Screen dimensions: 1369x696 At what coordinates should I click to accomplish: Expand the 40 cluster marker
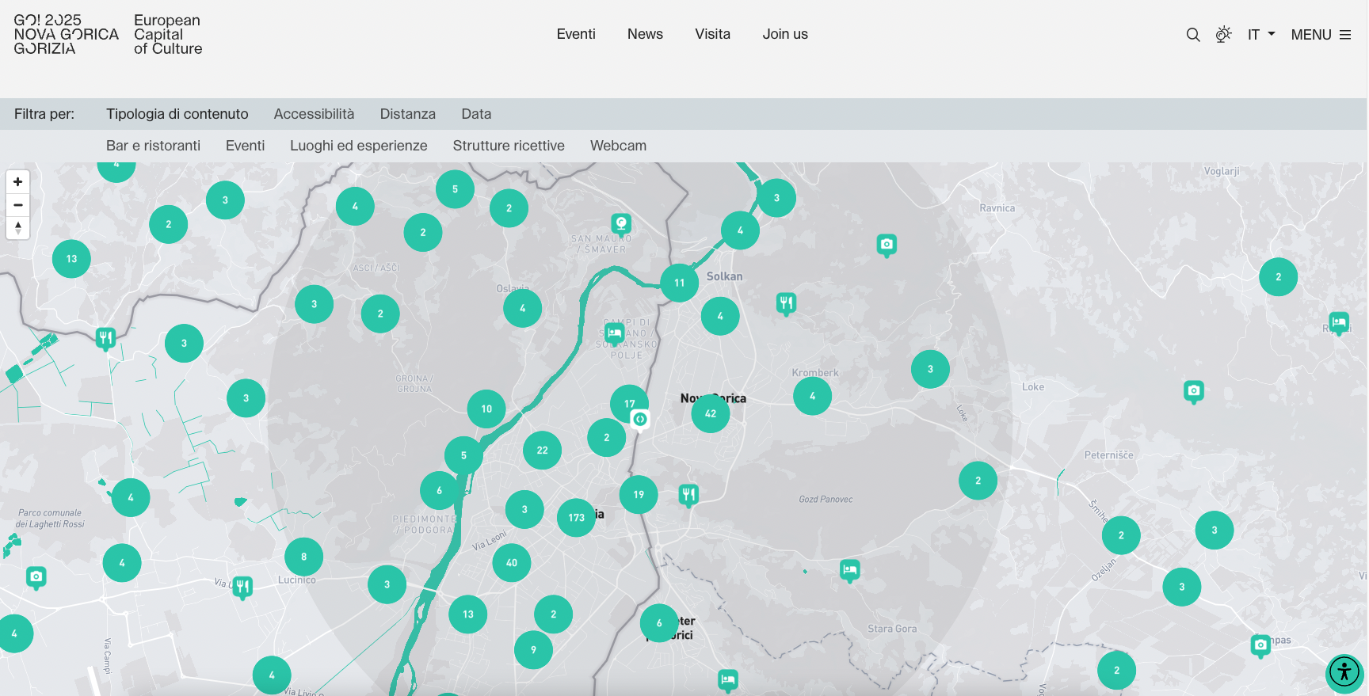pos(512,563)
